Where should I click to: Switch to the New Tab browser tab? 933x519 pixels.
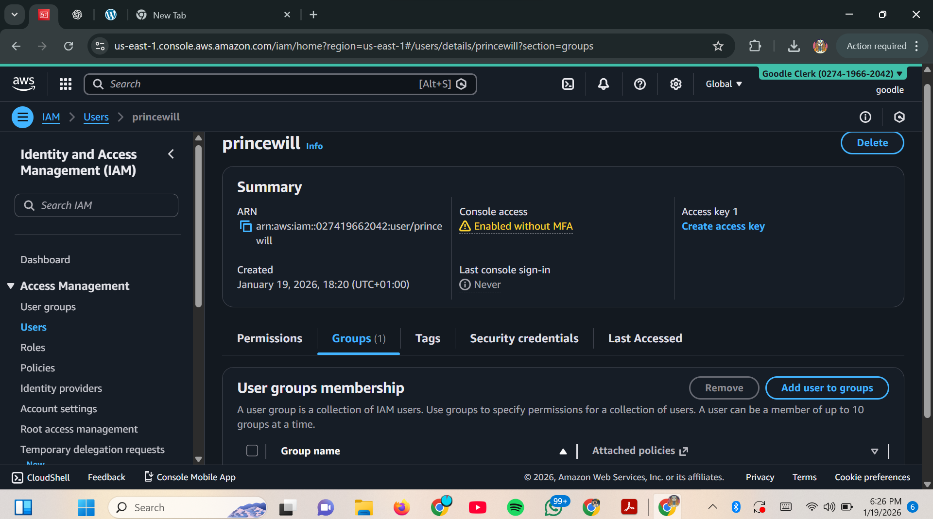214,15
